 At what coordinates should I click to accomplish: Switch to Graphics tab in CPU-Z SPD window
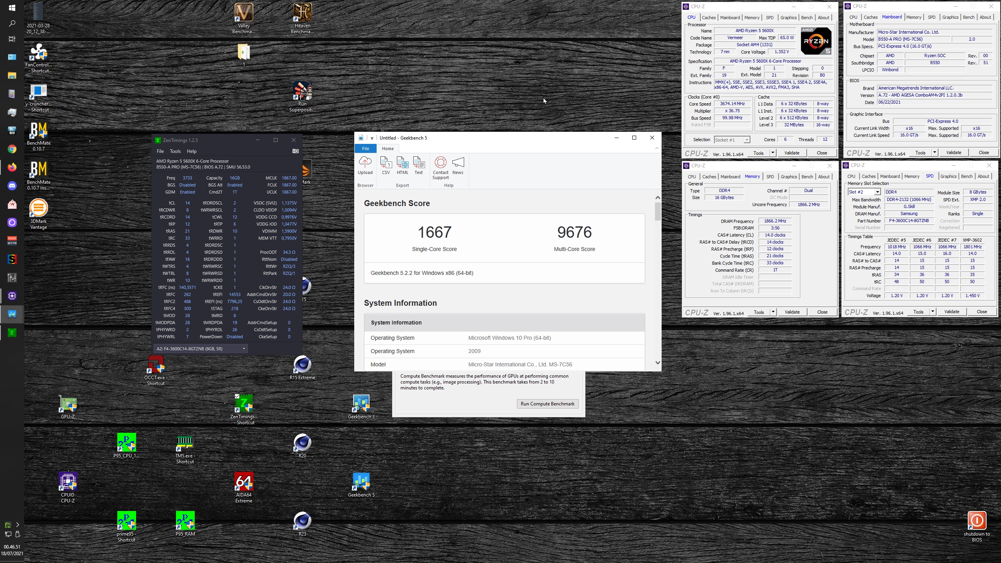pyautogui.click(x=948, y=176)
